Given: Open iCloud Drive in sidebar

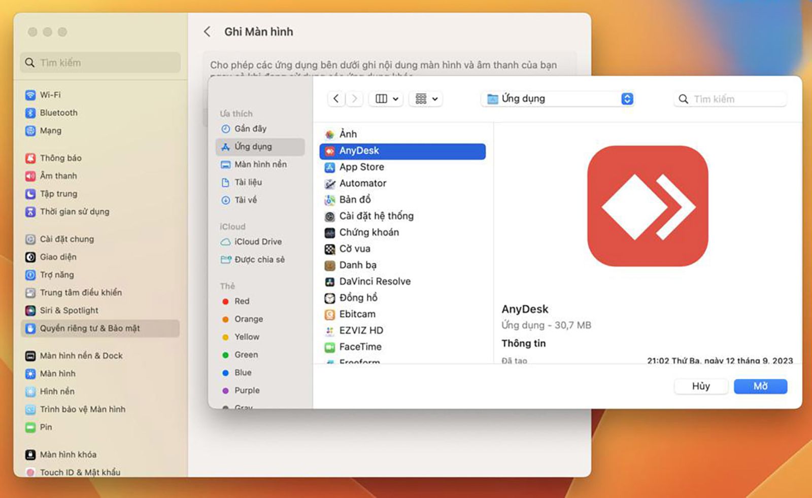Looking at the screenshot, I should [260, 242].
